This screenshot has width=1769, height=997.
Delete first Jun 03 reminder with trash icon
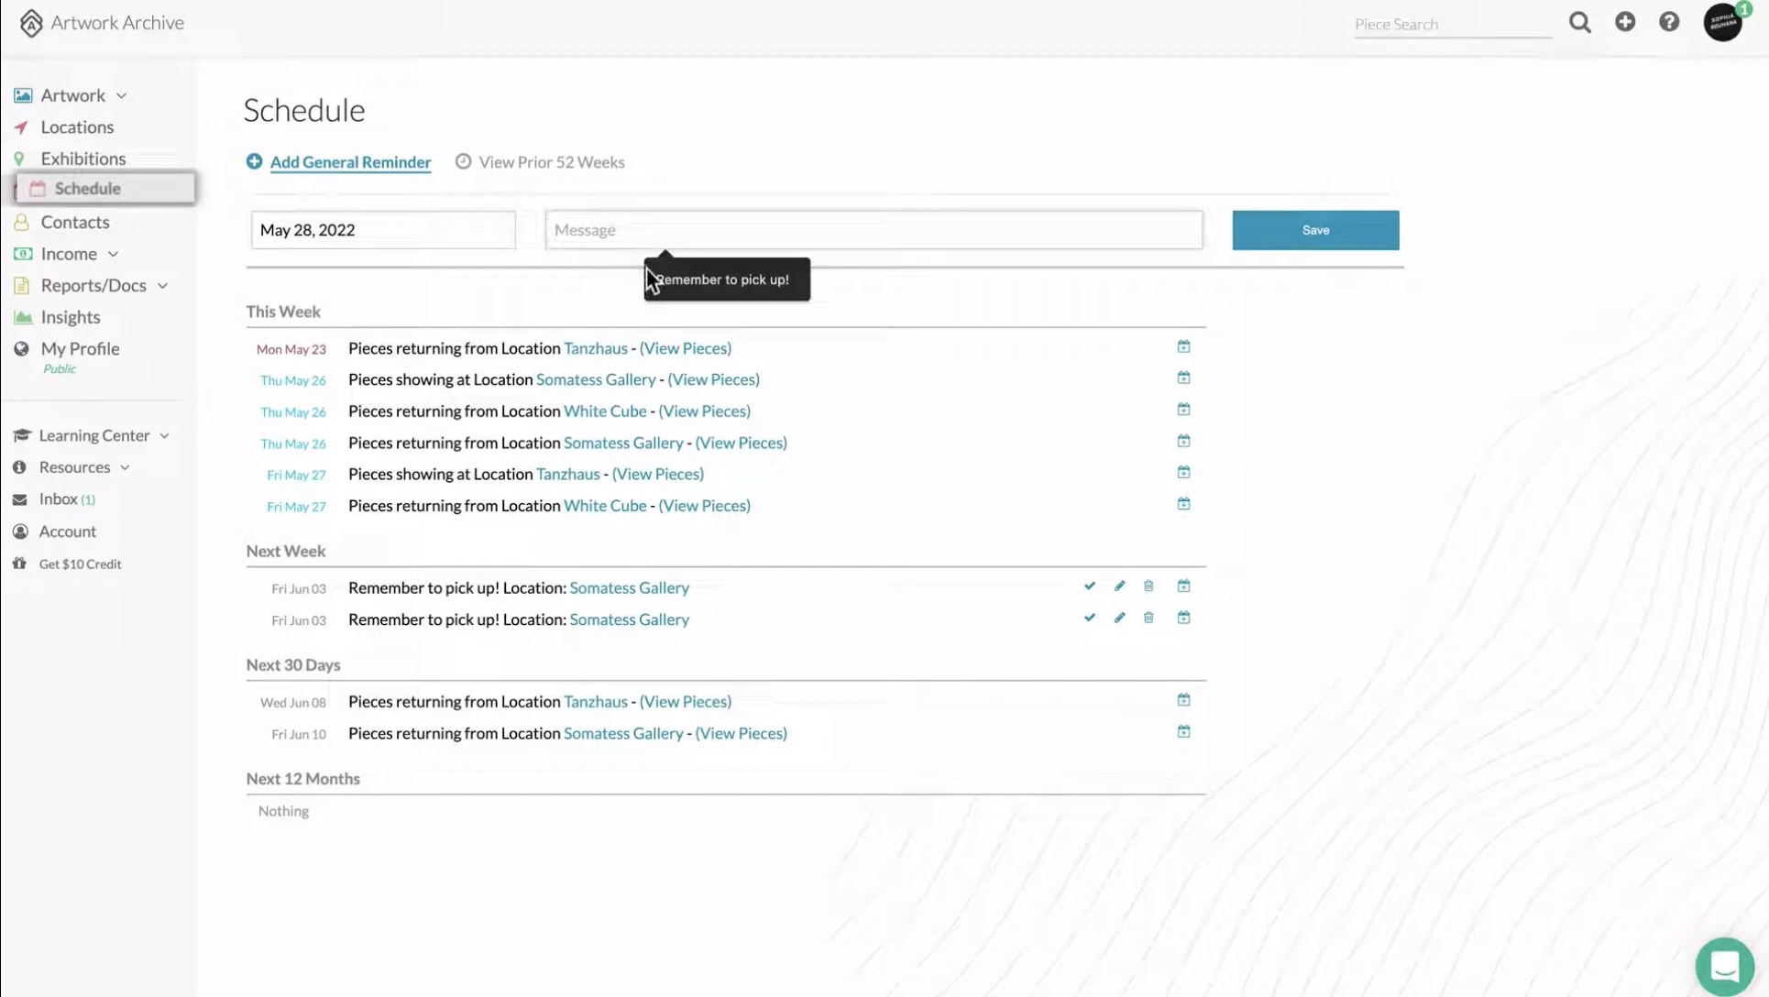coord(1148,586)
